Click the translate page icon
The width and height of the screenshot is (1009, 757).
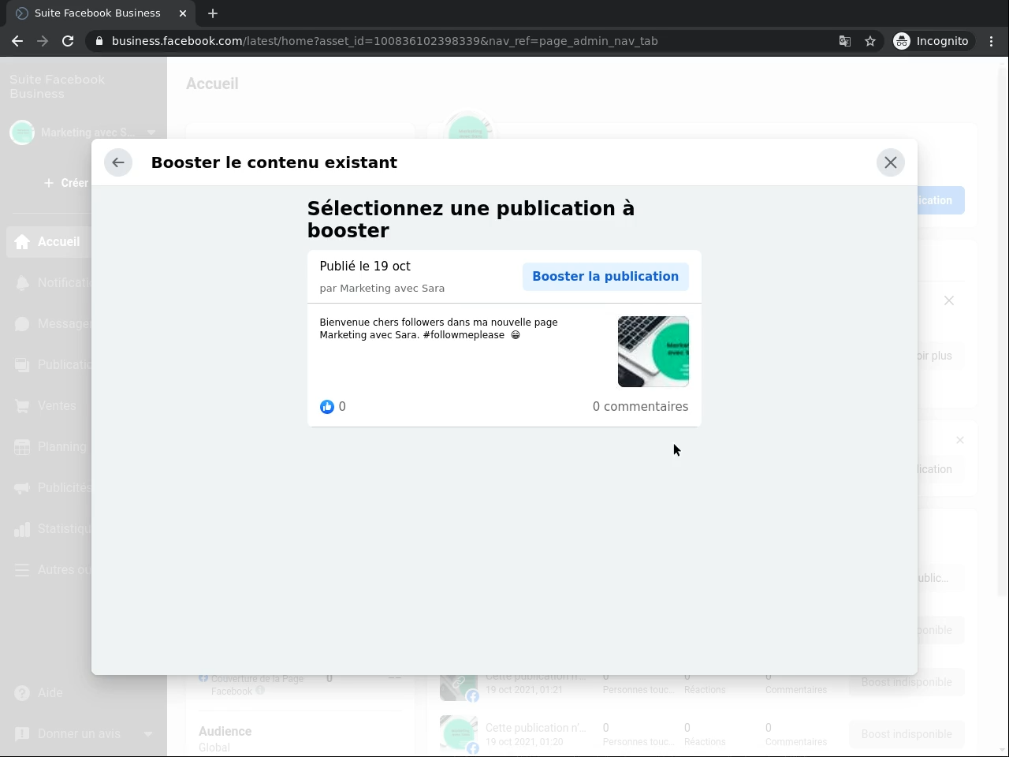point(845,41)
